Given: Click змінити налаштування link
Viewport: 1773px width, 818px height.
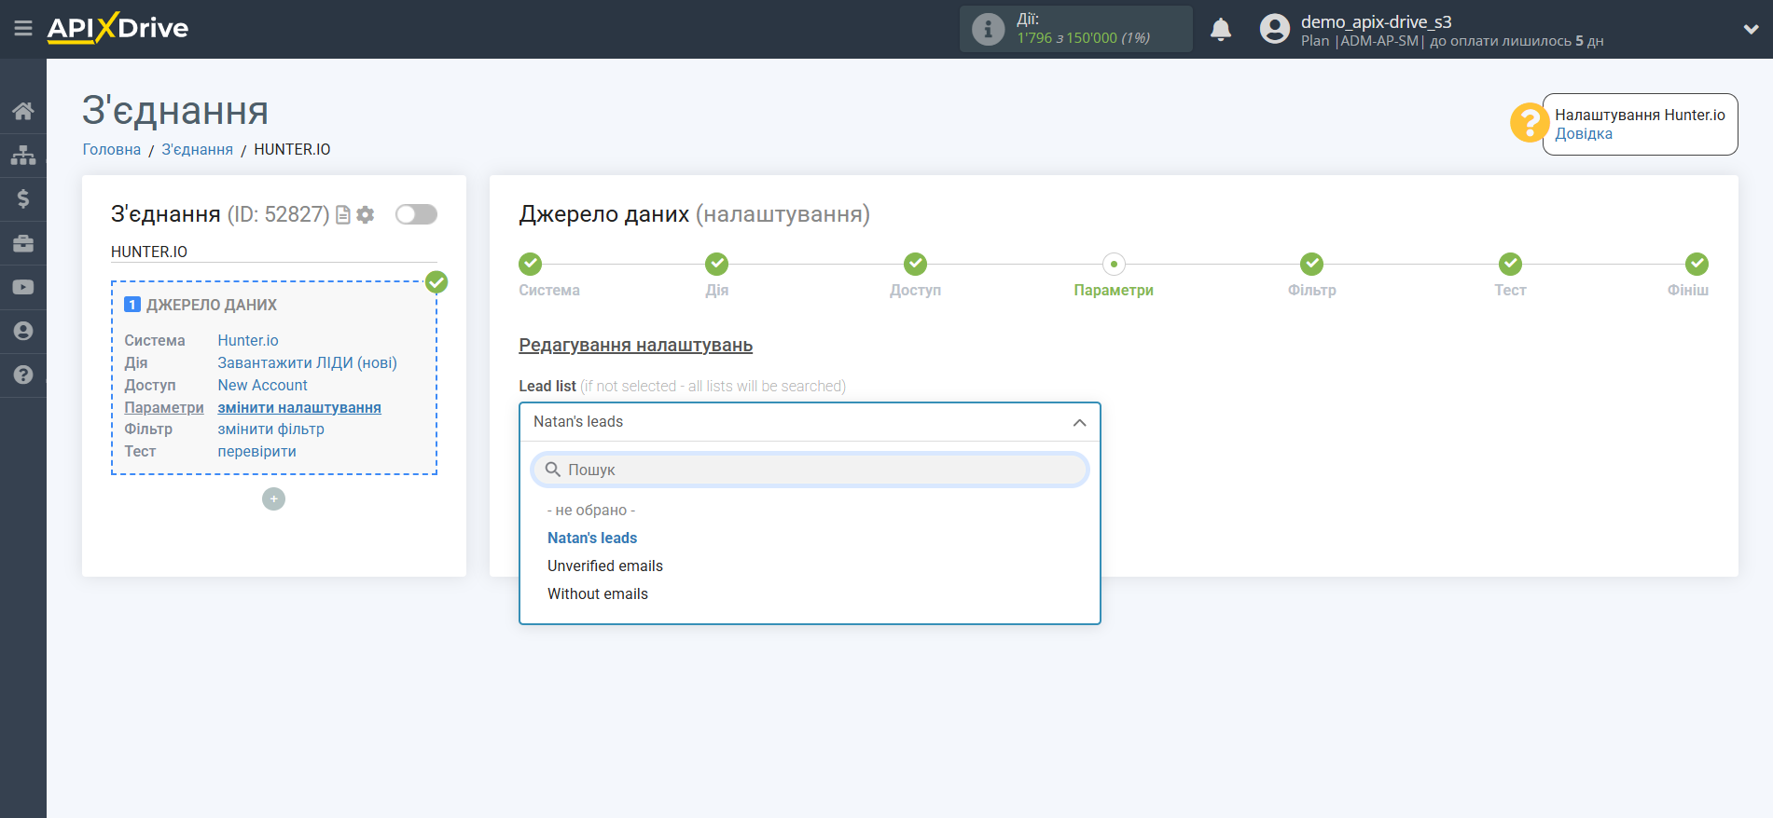Looking at the screenshot, I should tap(299, 408).
